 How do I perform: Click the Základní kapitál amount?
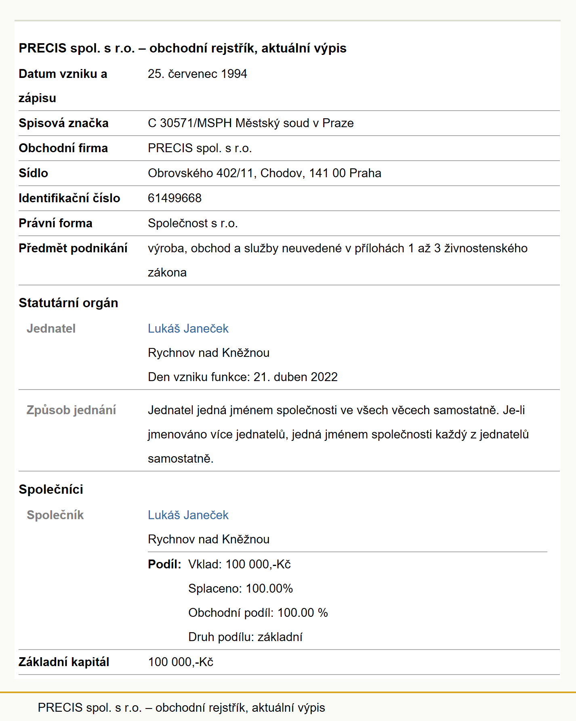tap(181, 662)
